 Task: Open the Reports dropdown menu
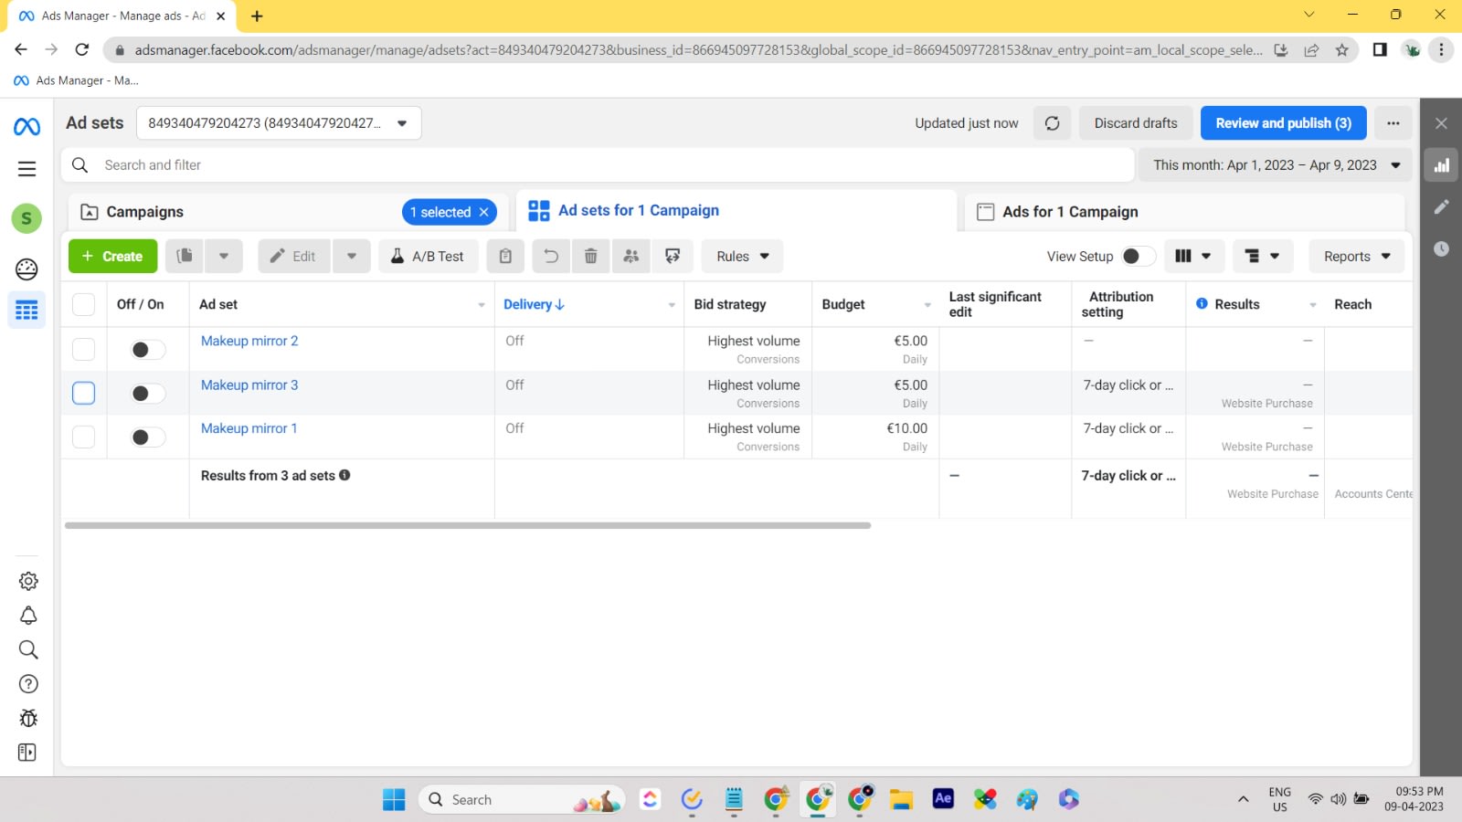[x=1356, y=257]
